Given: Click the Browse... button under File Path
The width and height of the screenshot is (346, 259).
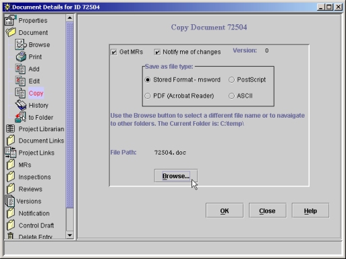Looking at the screenshot, I should click(x=176, y=176).
